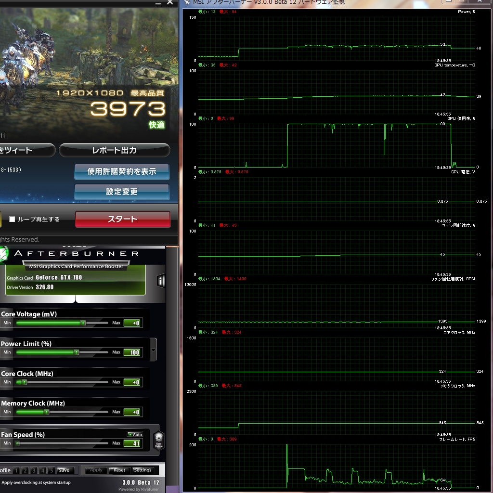The image size is (493, 493).
Task: Click the GPU 使用率 usage graph label
Action: (461, 118)
